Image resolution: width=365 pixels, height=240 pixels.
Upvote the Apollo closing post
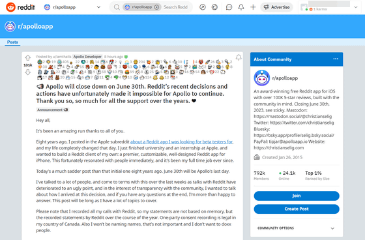tap(27, 58)
